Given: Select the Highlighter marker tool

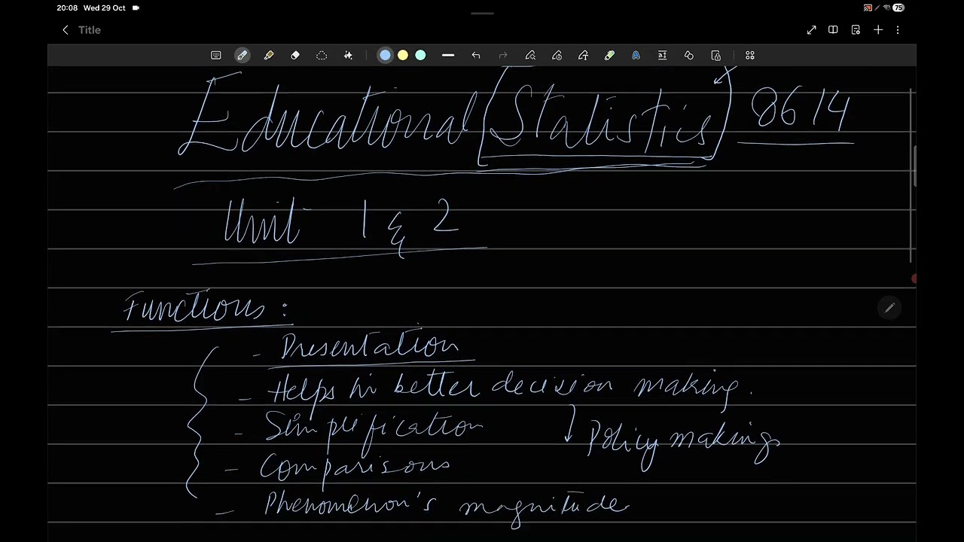Looking at the screenshot, I should [x=269, y=55].
